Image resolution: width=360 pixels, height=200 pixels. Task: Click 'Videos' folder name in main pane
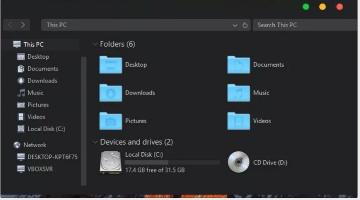point(262,121)
